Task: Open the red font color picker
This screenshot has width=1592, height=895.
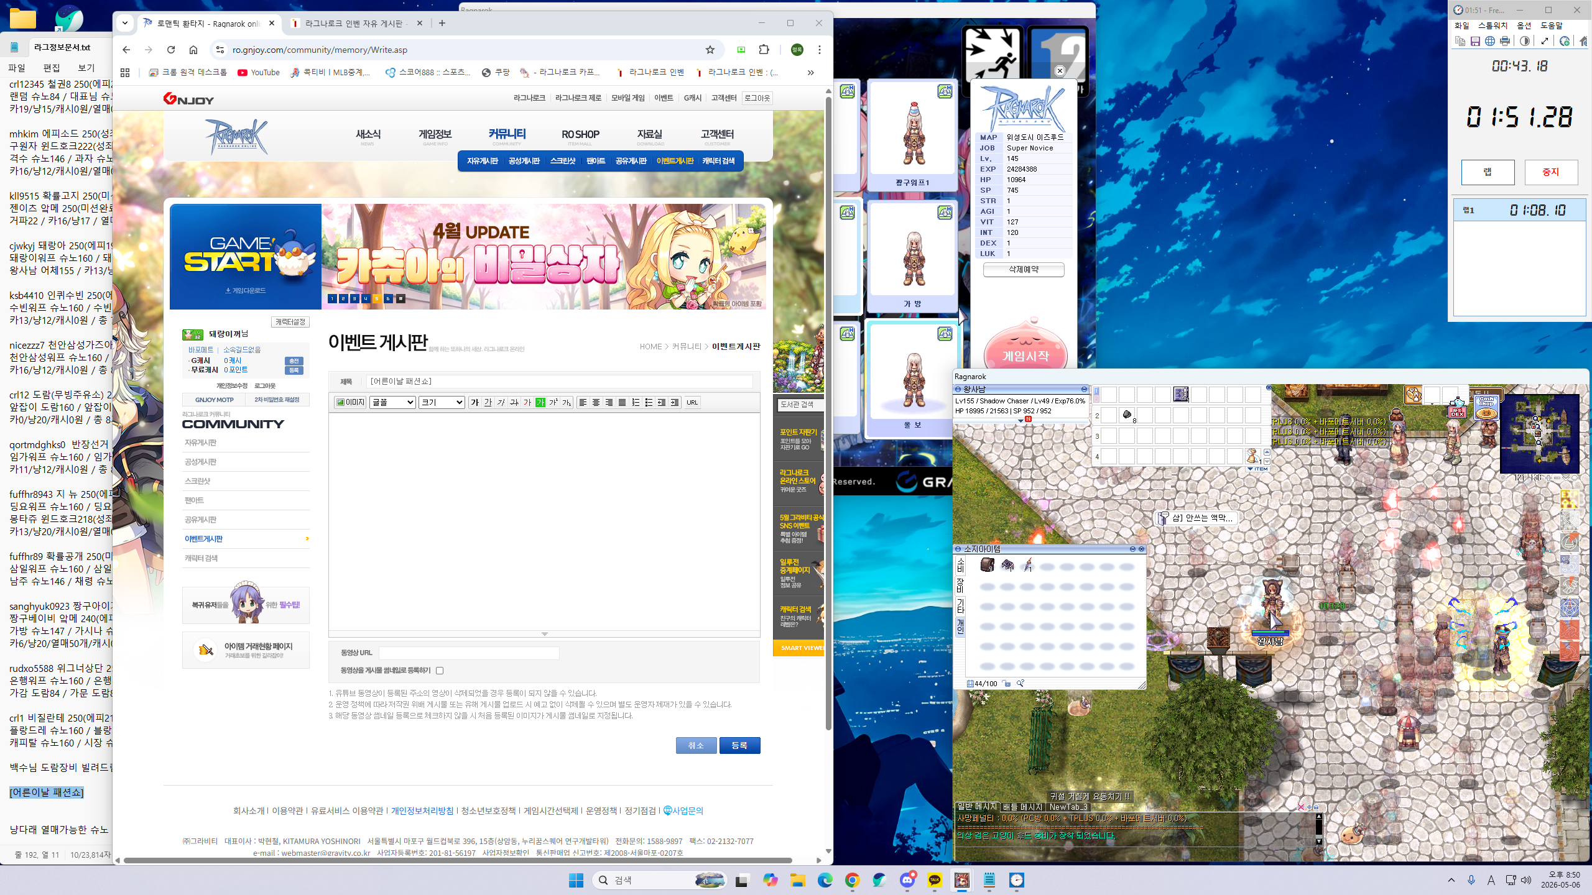Action: tap(527, 403)
